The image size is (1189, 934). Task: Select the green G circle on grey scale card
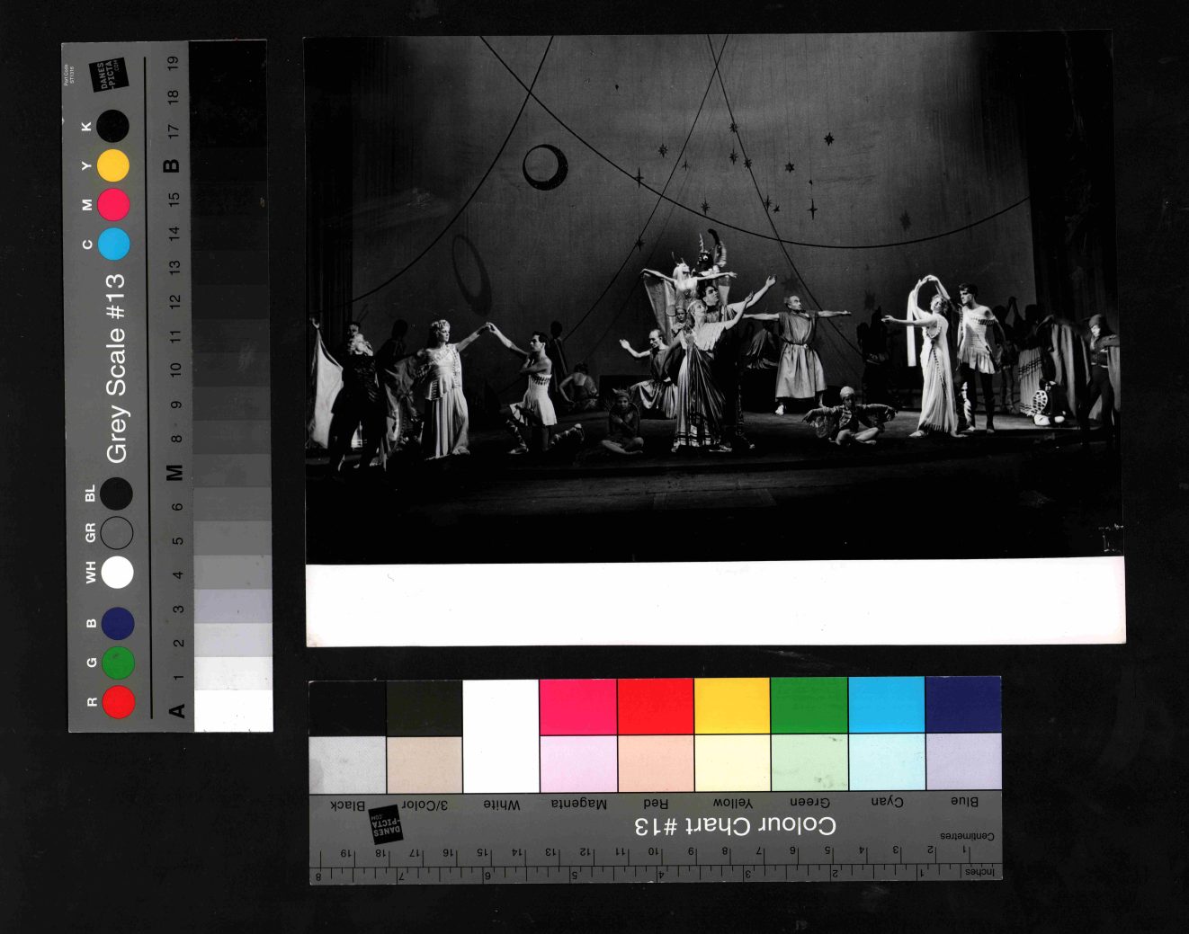tap(118, 663)
